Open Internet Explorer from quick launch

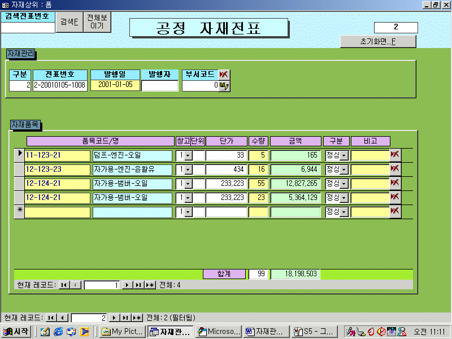[x=58, y=332]
